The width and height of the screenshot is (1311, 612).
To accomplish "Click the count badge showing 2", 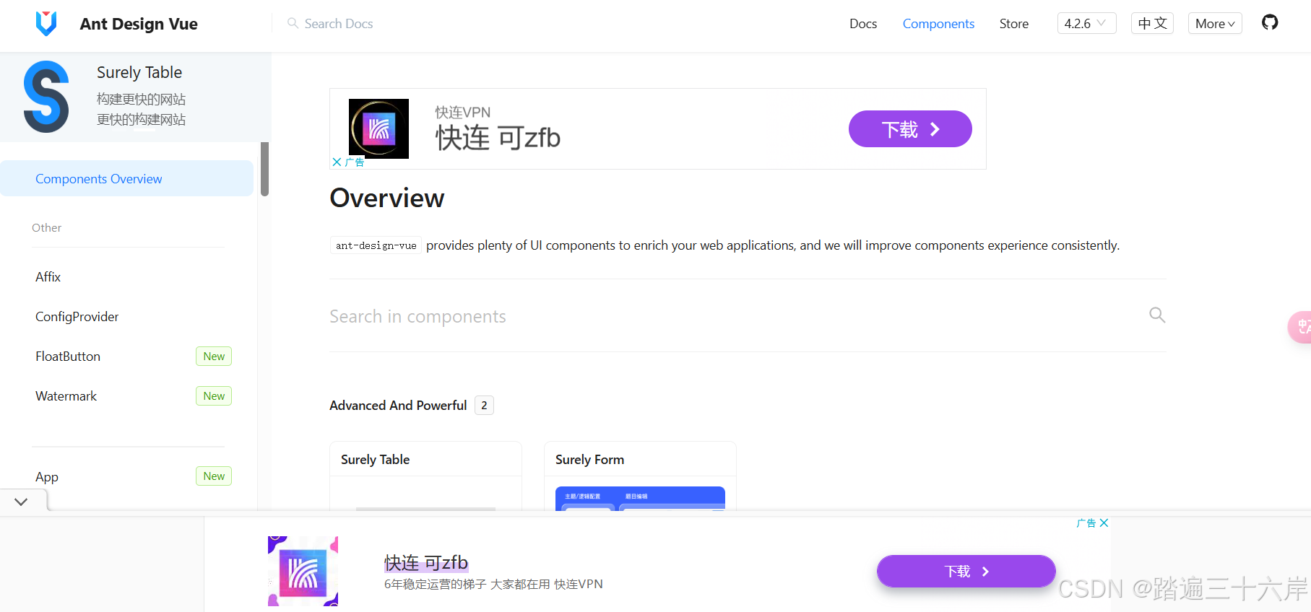I will 484,406.
